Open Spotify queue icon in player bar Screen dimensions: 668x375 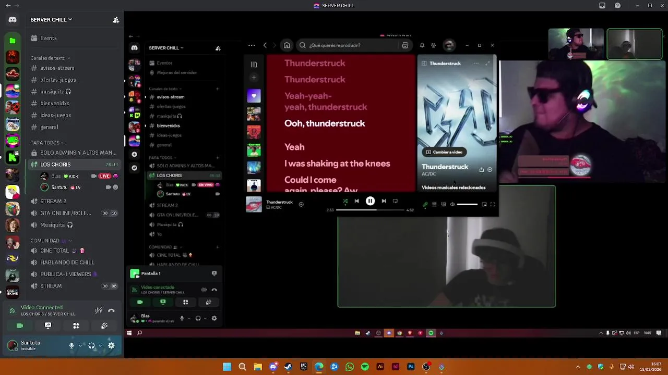pos(434,205)
